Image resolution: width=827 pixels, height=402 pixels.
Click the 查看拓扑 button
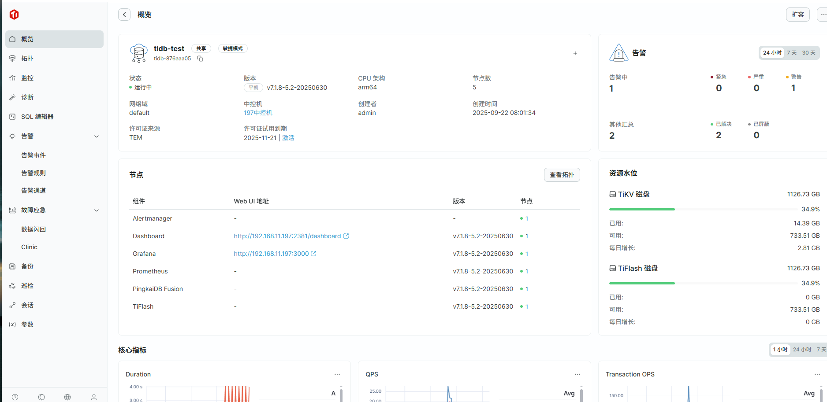562,175
